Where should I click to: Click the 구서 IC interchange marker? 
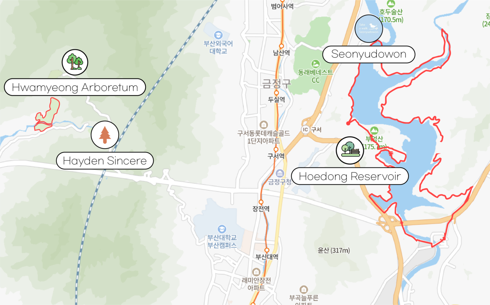(x=305, y=129)
